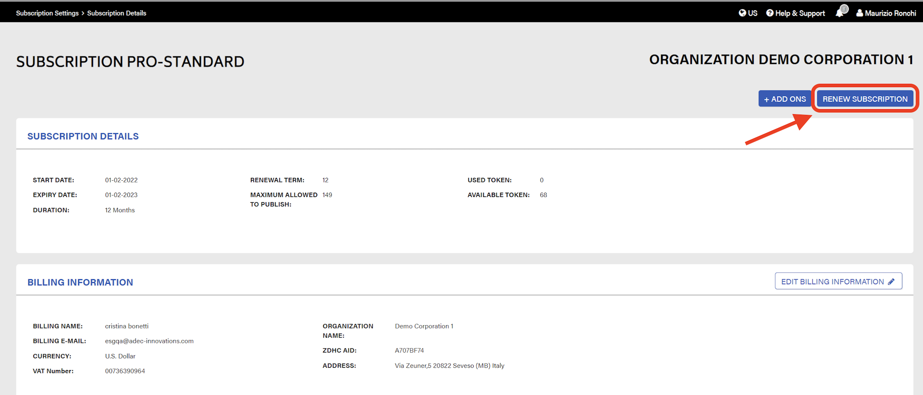Select the Subscription Details breadcrumb

pyautogui.click(x=117, y=13)
